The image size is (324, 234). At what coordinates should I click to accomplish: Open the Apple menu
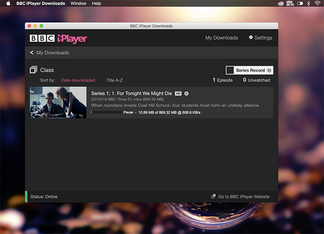(x=8, y=3)
